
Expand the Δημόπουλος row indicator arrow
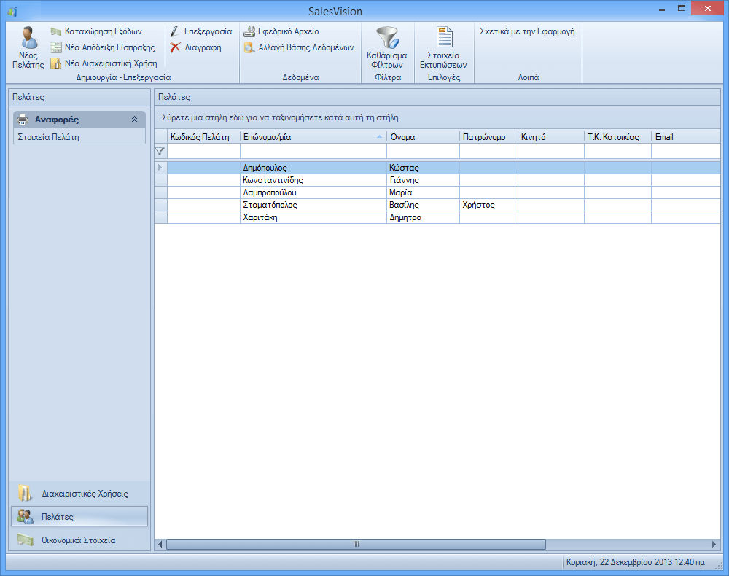click(160, 168)
